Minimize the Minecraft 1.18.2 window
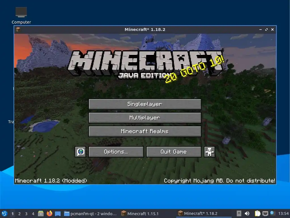Screen dimensions: 290x218 [x=261, y=30]
